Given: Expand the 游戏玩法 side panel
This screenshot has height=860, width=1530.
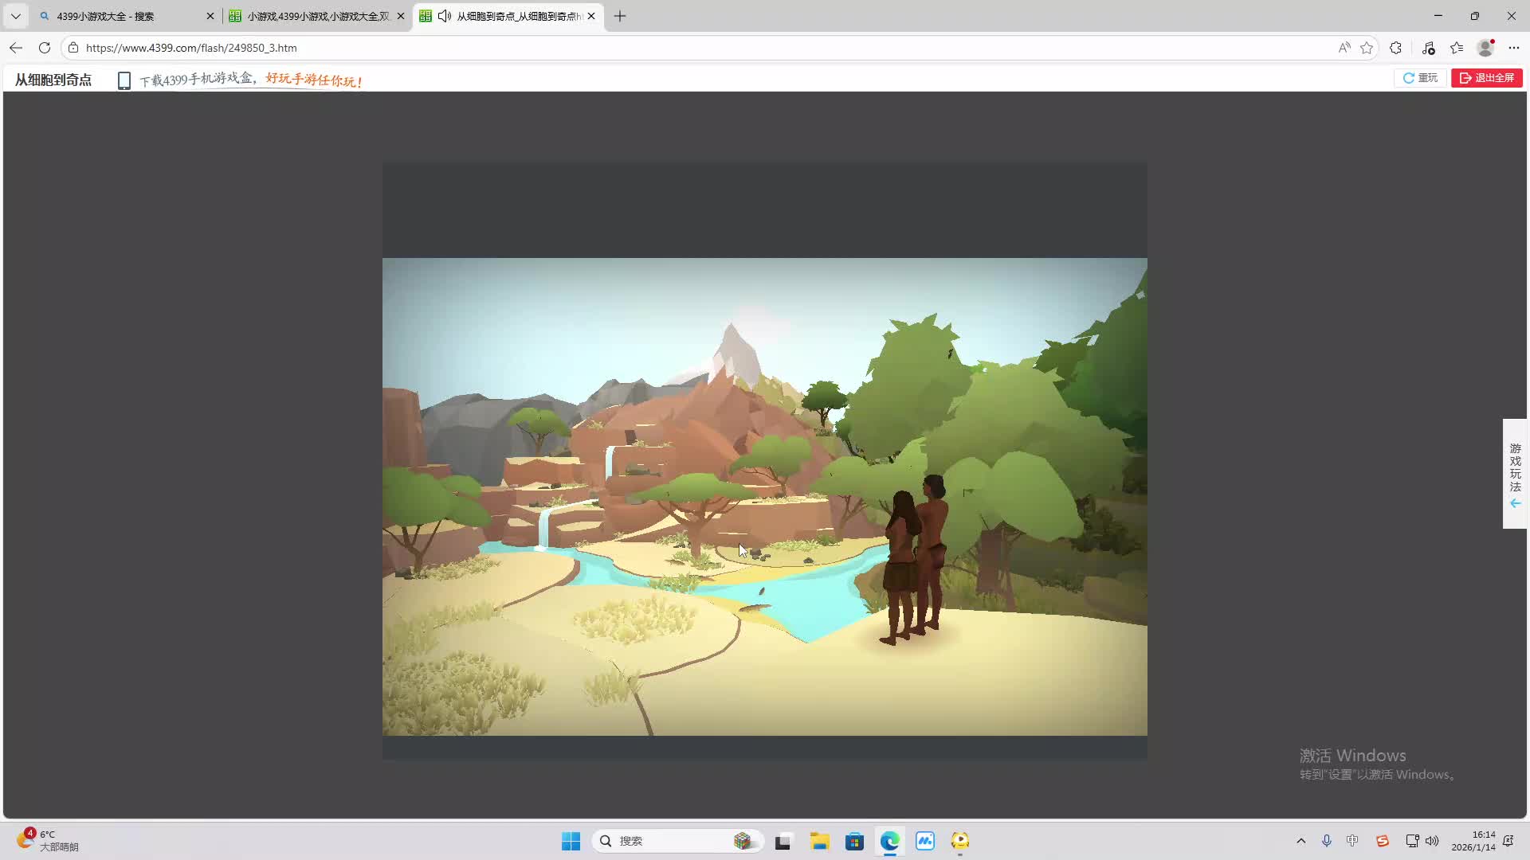Looking at the screenshot, I should [1515, 474].
